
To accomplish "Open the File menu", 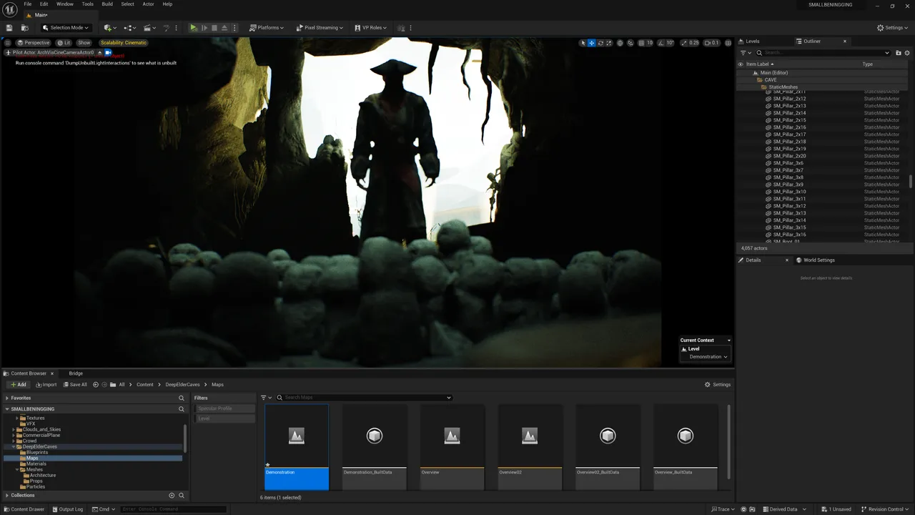I will coord(27,4).
